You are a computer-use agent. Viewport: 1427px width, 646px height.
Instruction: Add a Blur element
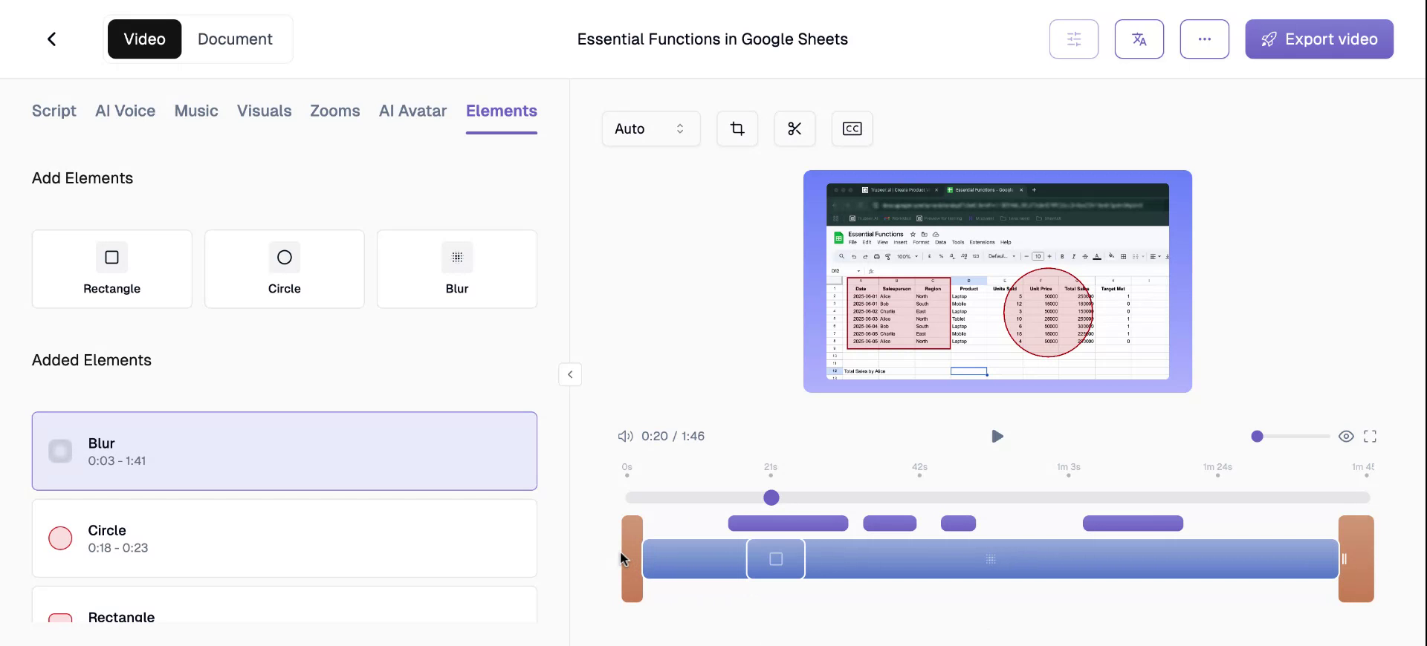click(x=456, y=269)
